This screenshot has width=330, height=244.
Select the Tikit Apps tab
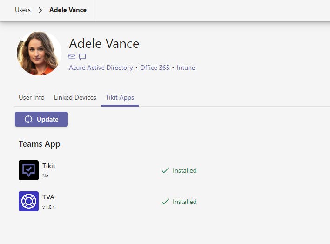tap(120, 98)
